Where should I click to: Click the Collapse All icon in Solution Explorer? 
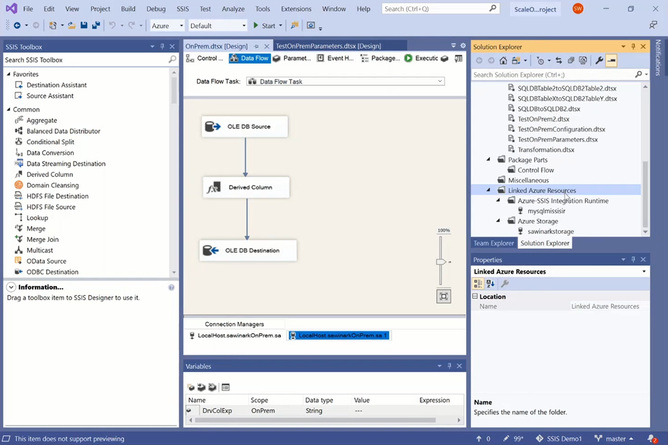pos(571,60)
